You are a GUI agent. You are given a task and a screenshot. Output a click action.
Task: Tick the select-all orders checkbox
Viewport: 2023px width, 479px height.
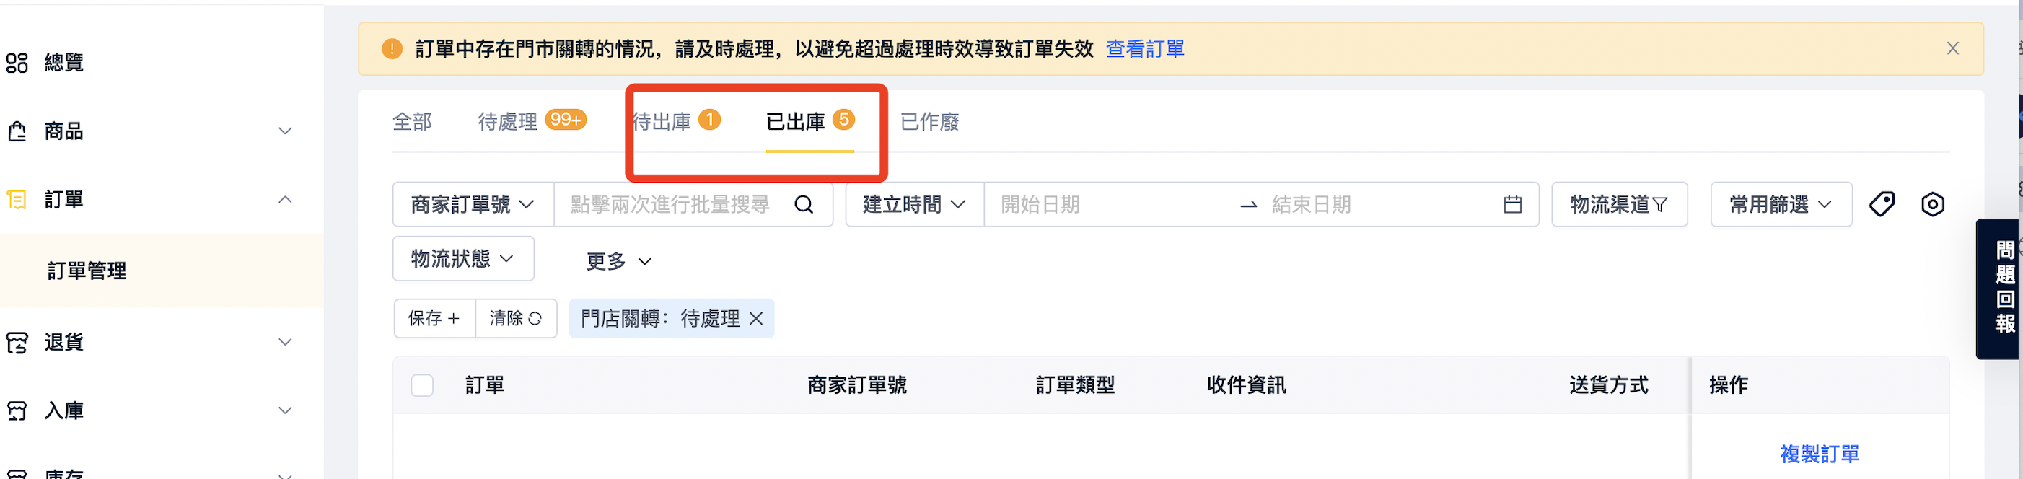[422, 385]
